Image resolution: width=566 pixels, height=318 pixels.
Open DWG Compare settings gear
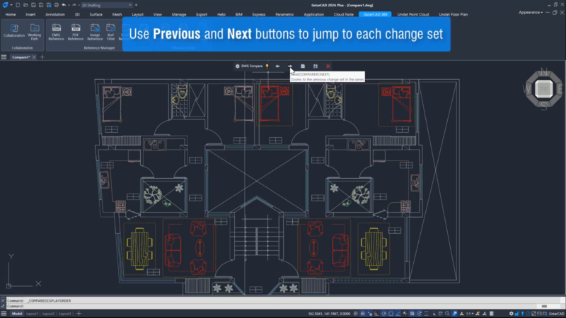238,66
